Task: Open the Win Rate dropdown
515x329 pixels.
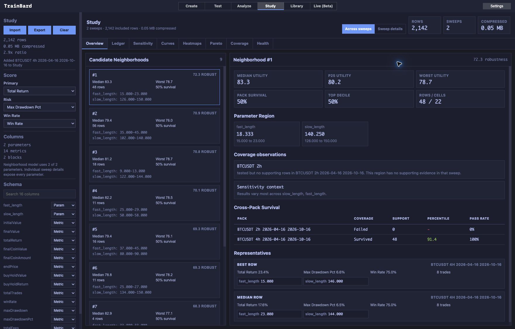Action: point(39,124)
